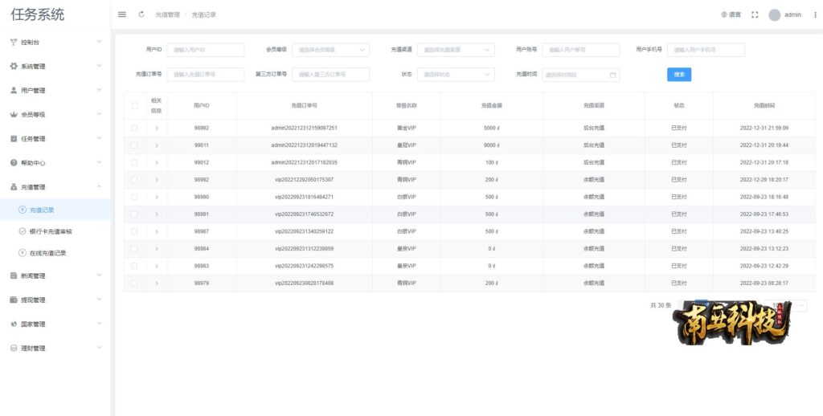Check the row for user ID 98991
This screenshot has width=823, height=416.
(134, 214)
